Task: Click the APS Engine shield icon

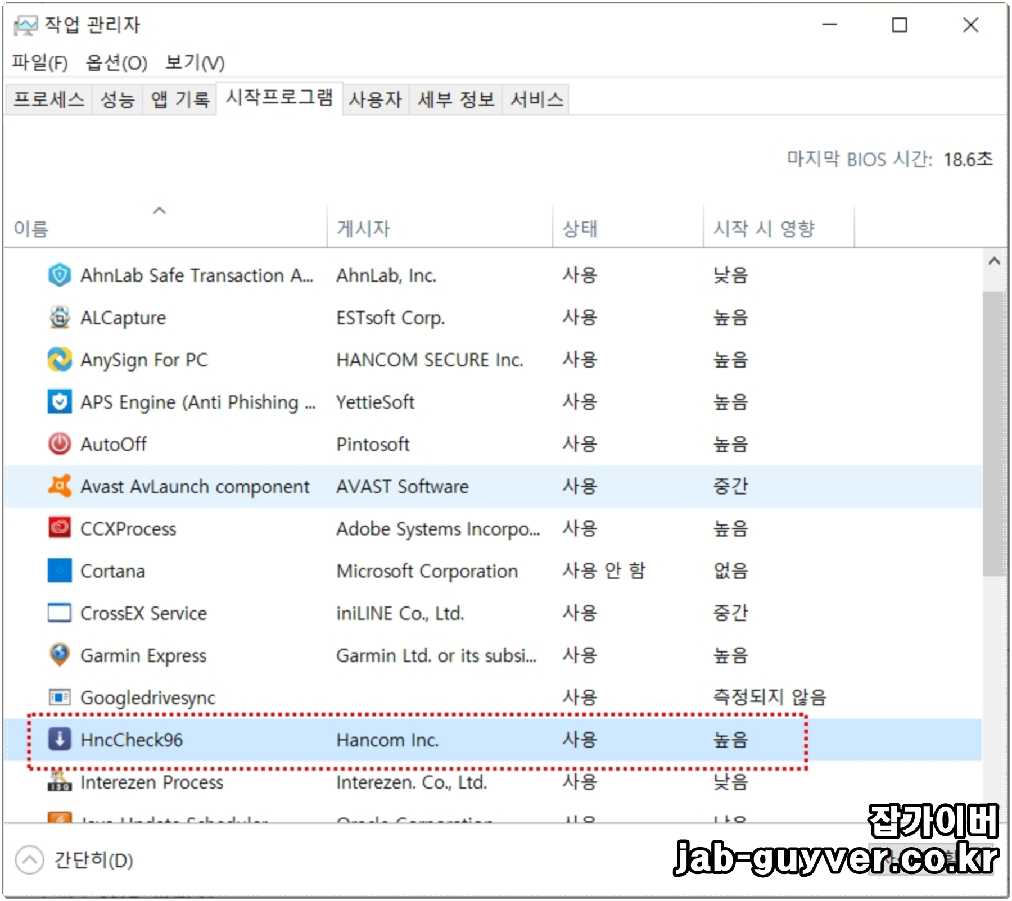Action: pyautogui.click(x=60, y=402)
